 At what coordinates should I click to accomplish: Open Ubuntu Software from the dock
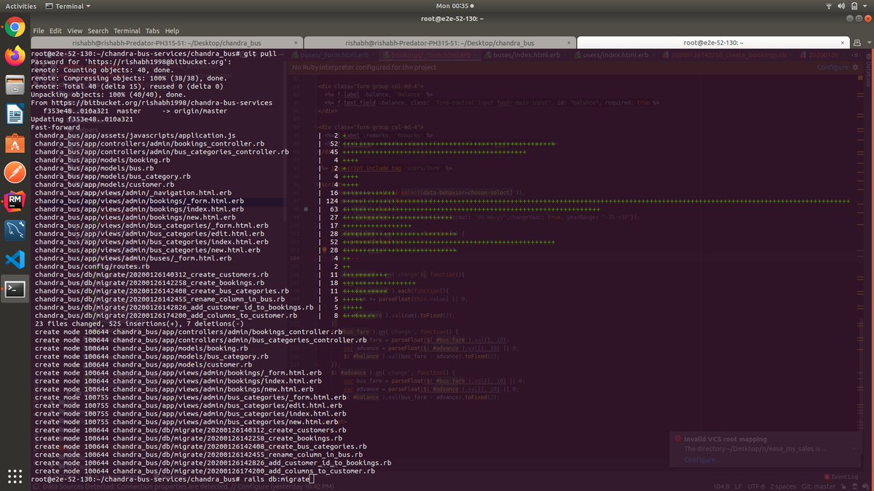[x=14, y=143]
